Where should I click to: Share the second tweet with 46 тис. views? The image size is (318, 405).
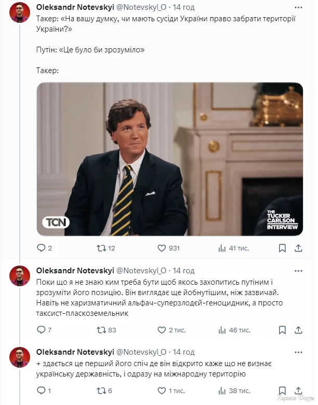pos(298,330)
